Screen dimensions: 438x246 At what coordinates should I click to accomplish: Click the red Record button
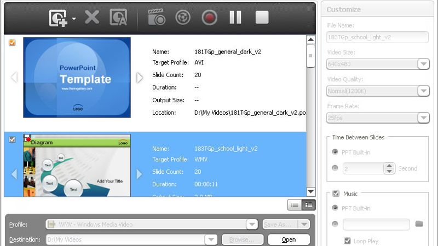tap(209, 17)
